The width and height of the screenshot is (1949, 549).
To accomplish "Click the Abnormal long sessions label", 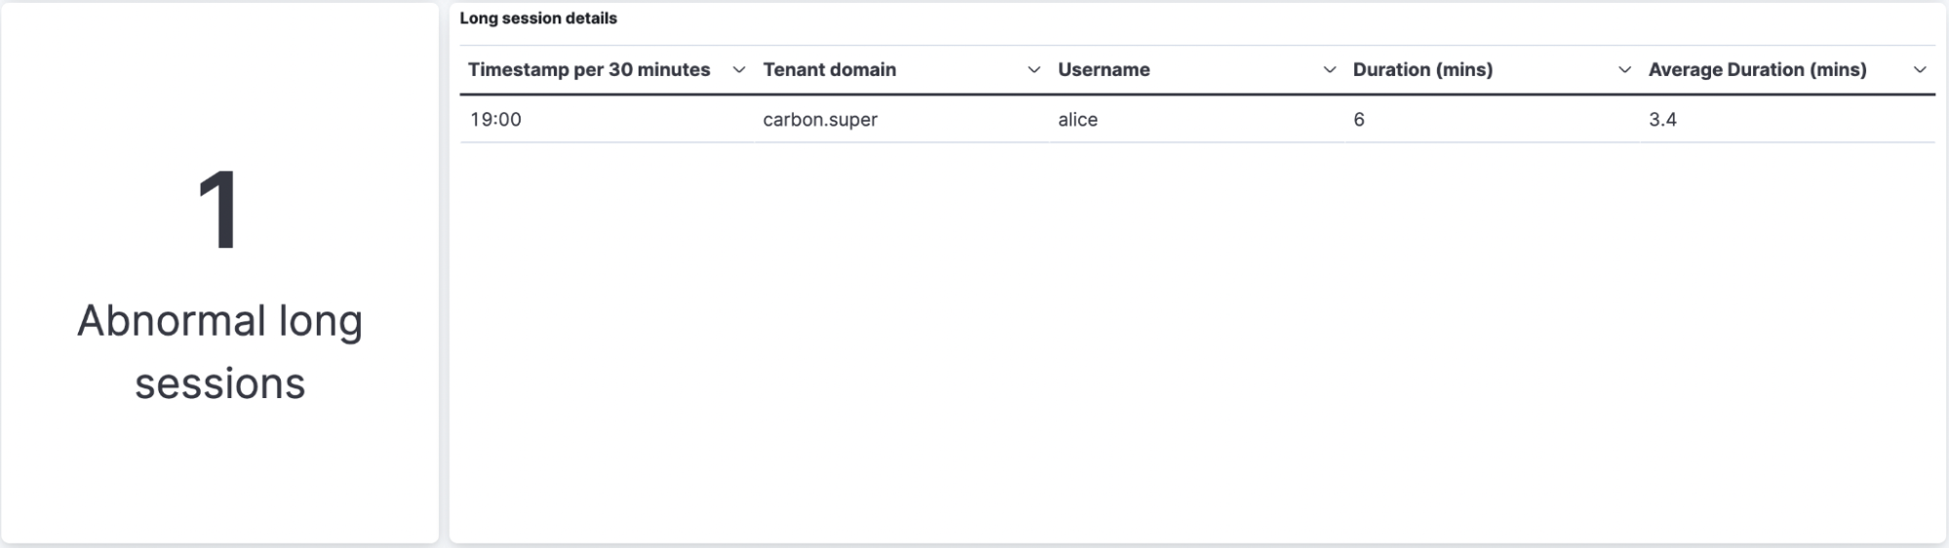I will [219, 352].
